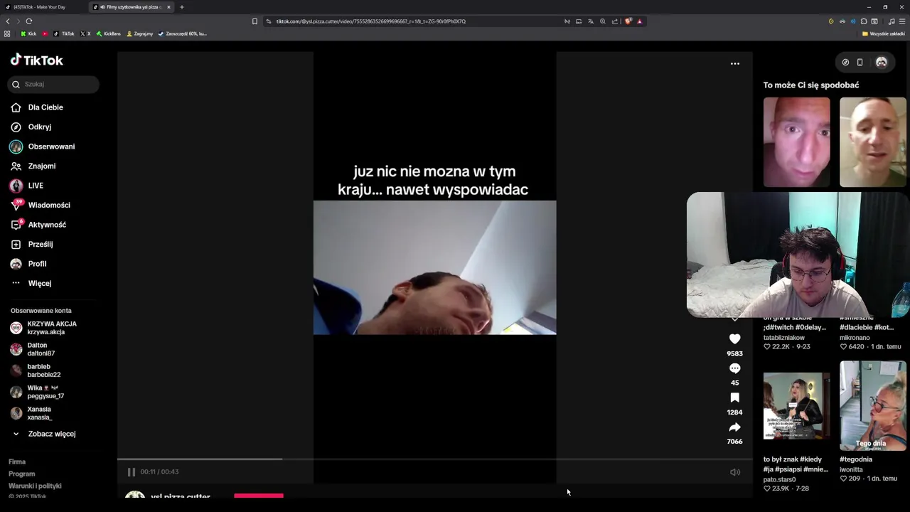Click the Prześlij upload plus icon
The image size is (910, 512).
click(x=16, y=244)
